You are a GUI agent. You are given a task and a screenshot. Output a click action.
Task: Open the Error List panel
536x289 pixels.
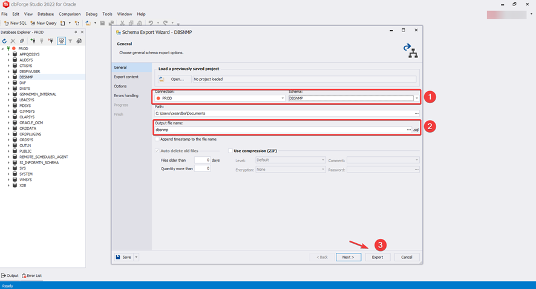[31, 276]
